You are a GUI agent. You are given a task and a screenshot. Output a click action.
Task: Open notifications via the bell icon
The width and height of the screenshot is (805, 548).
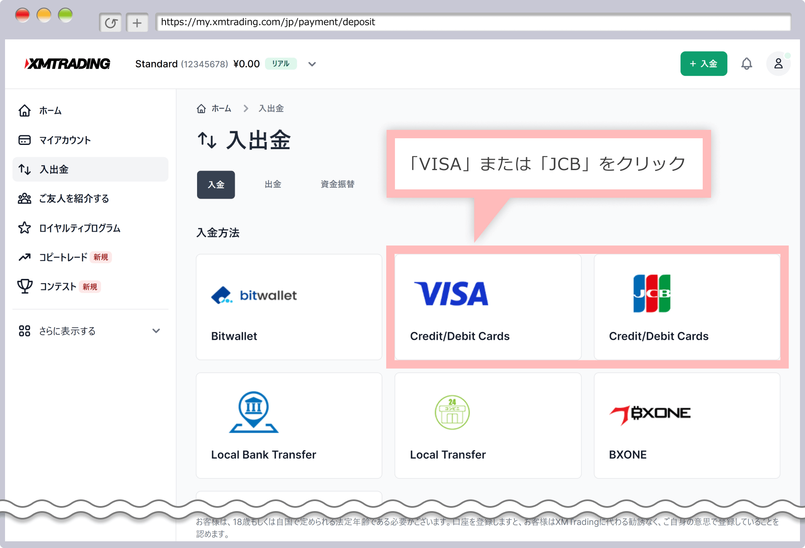(x=746, y=64)
